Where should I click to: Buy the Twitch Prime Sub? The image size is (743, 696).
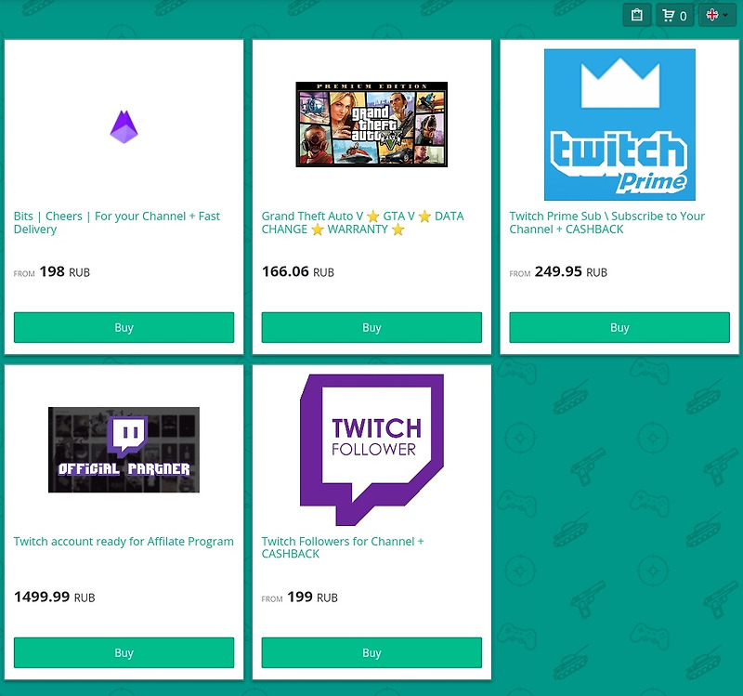[619, 327]
